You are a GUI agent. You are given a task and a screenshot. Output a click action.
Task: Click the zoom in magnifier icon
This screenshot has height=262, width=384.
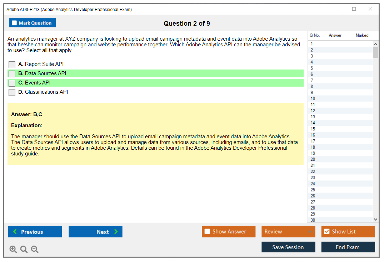(13, 250)
